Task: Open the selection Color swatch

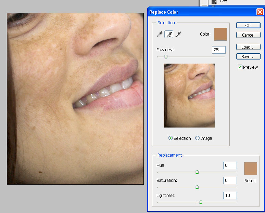Action: point(220,34)
